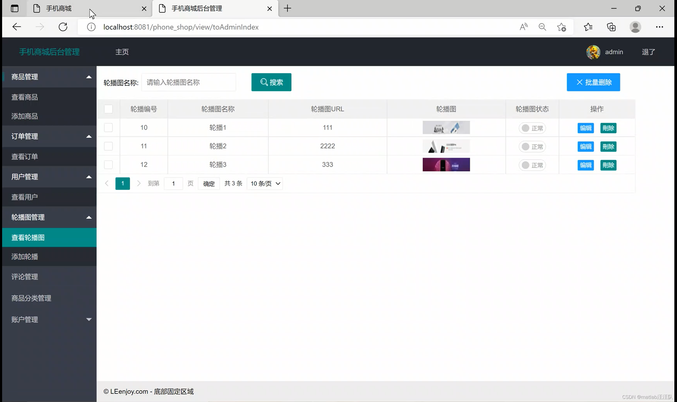This screenshot has height=402, width=677.
Task: Click the purple 轮播3 carousel thumbnail
Action: (446, 165)
